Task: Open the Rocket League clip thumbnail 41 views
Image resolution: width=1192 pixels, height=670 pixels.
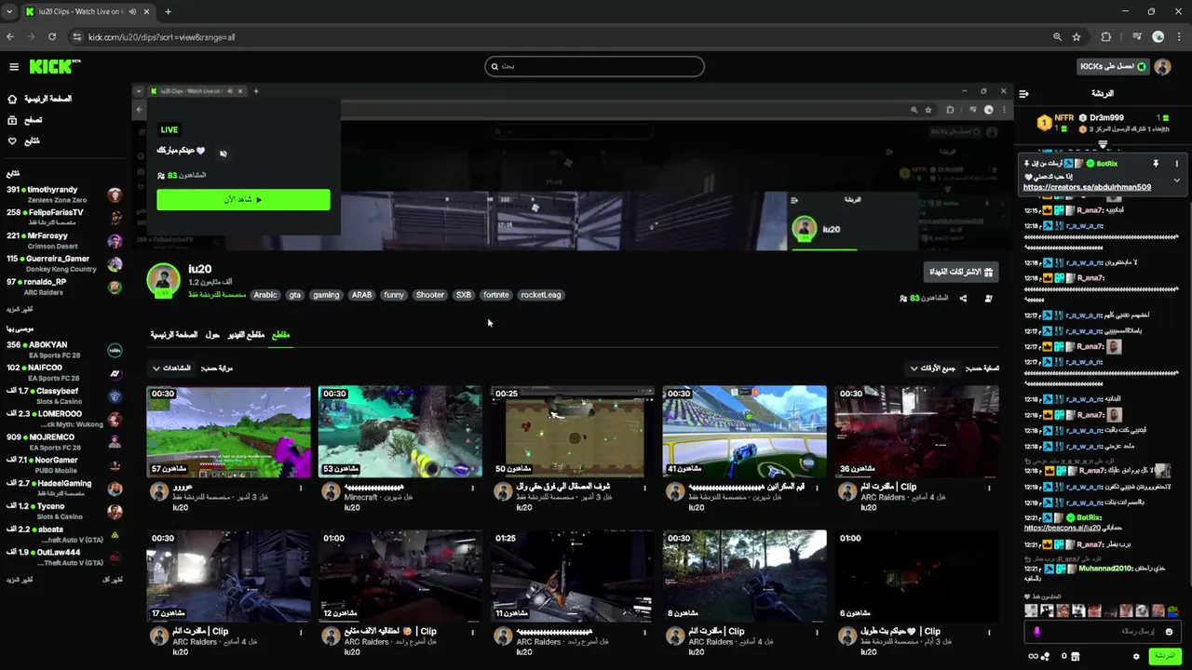Action: coord(744,431)
